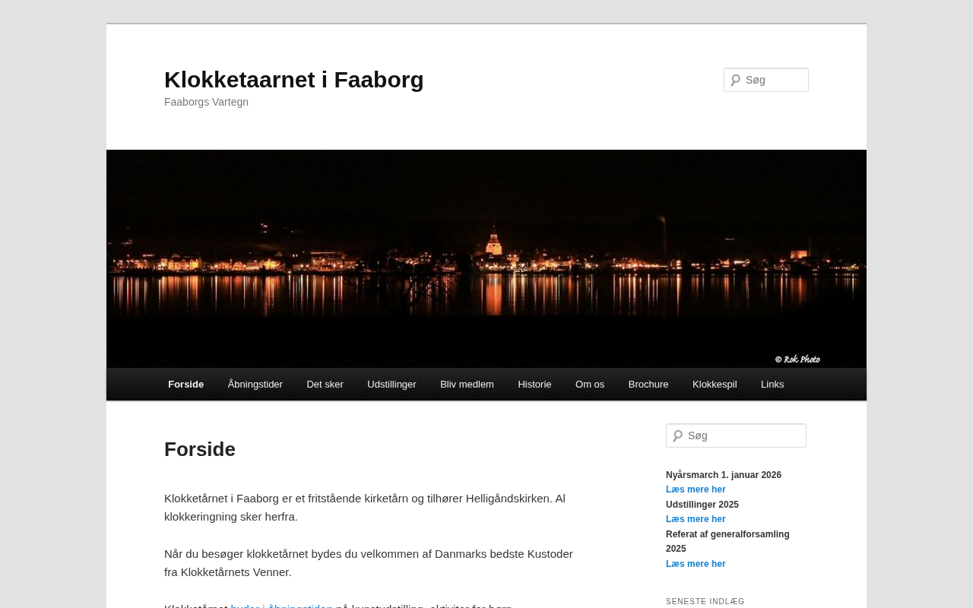This screenshot has height=608, width=973.
Task: Click the Nyårsmarch 1. januar 2026 text
Action: coord(724,475)
